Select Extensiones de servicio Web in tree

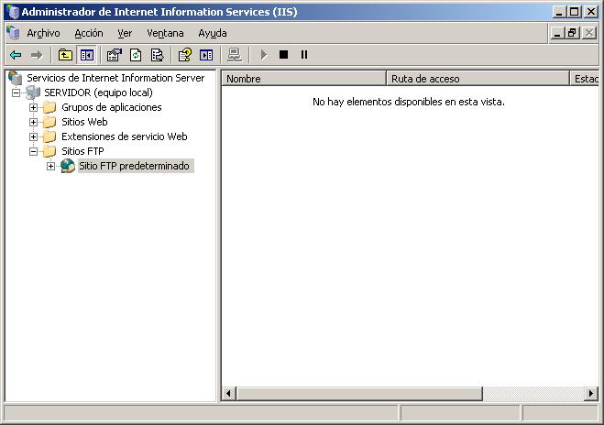(x=124, y=136)
